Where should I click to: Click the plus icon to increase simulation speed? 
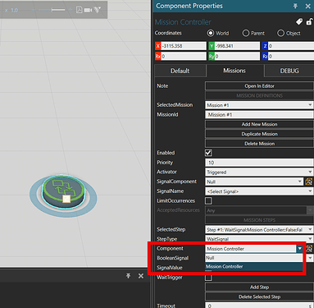pos(71,10)
